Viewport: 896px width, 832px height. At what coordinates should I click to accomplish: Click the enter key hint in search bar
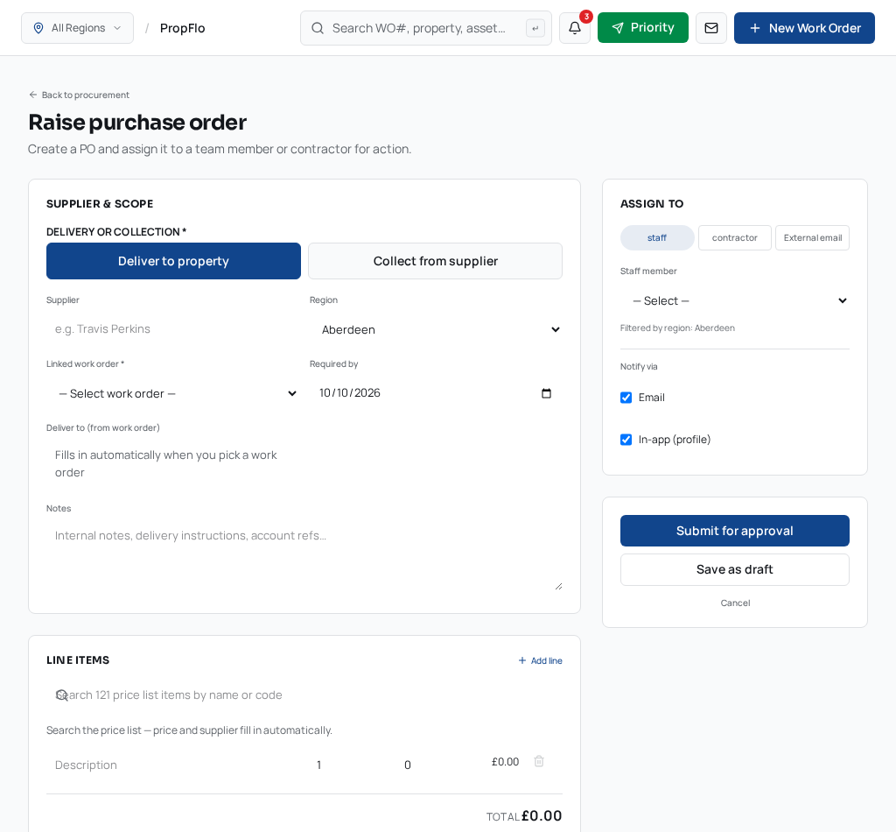tap(535, 28)
